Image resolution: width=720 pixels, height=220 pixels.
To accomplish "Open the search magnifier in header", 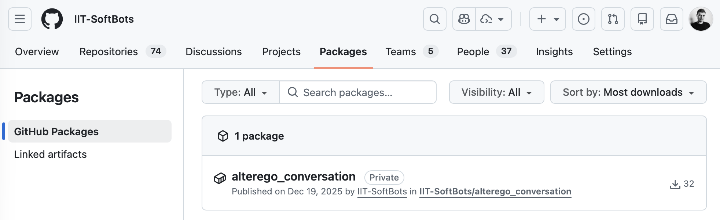I will pos(435,19).
